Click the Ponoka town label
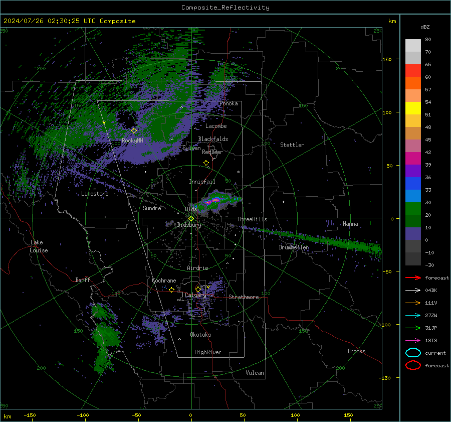The width and height of the screenshot is (451, 422). coord(229,103)
